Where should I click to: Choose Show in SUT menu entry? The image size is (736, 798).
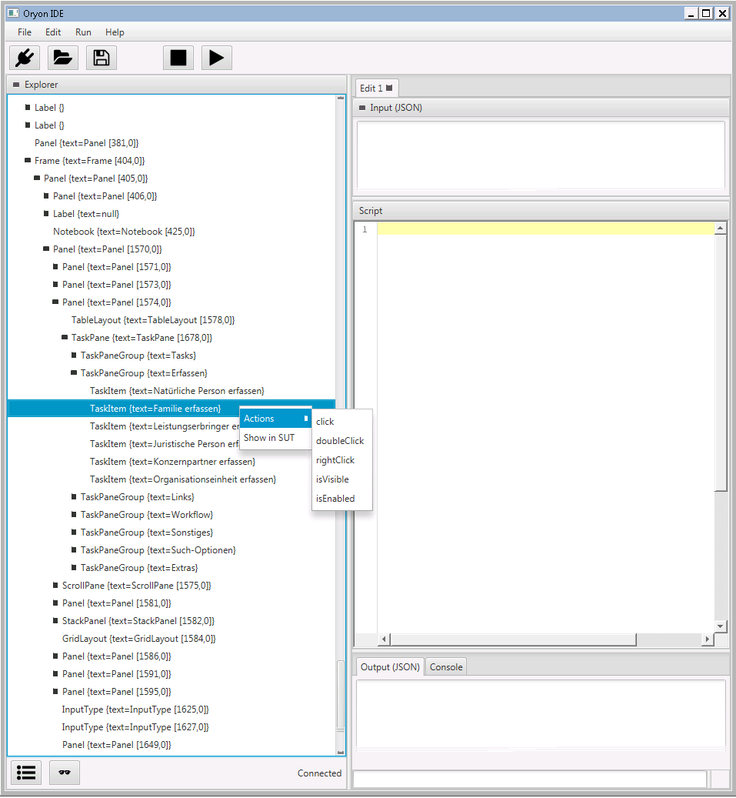269,438
